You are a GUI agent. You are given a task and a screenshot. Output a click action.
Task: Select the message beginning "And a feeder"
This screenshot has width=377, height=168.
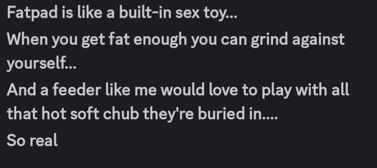pyautogui.click(x=177, y=90)
